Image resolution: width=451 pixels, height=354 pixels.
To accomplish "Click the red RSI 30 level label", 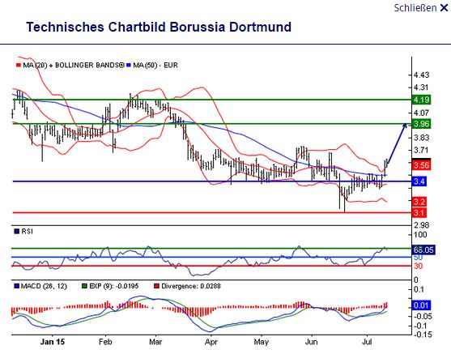I will tap(419, 267).
